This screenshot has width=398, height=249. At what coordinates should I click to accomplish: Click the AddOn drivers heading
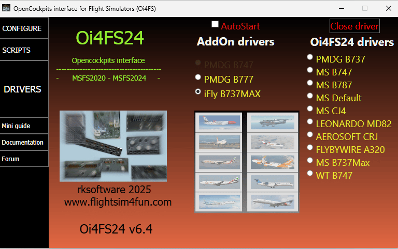pos(236,41)
